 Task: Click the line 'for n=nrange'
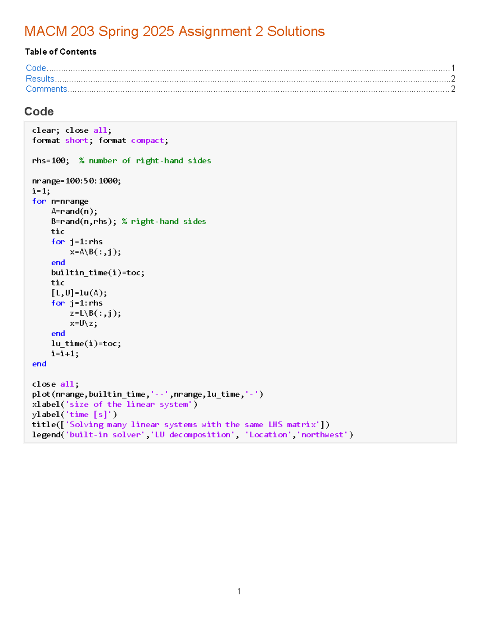click(60, 201)
